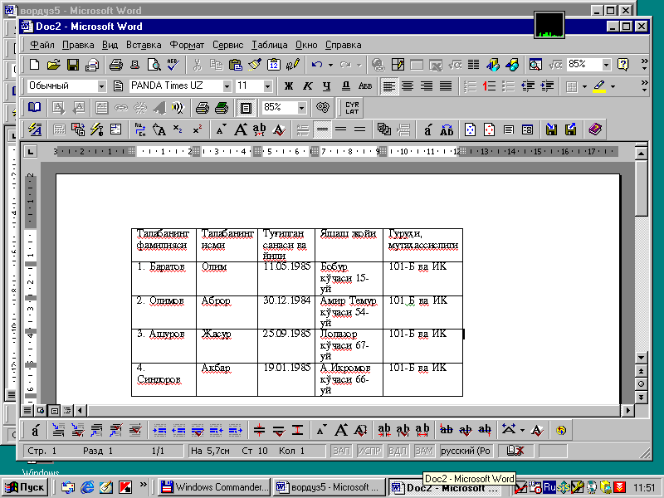The height and width of the screenshot is (498, 664).
Task: Toggle align left
Action: [388, 86]
